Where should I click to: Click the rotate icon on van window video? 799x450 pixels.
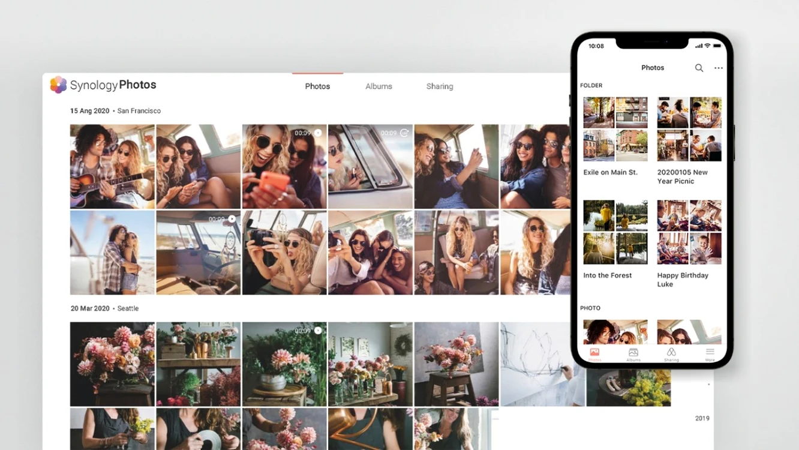tap(404, 133)
